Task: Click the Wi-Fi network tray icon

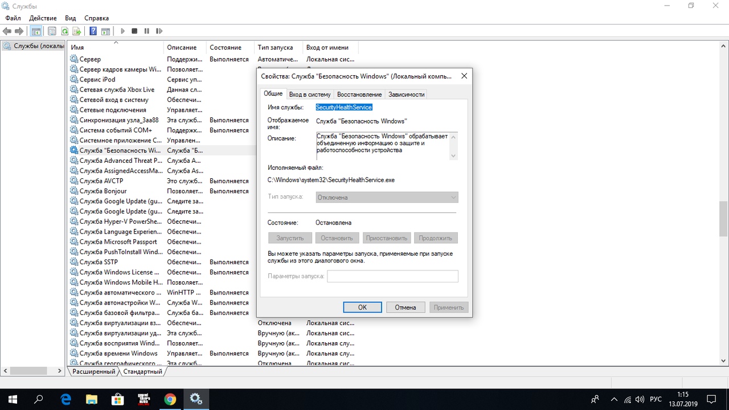Action: click(627, 400)
